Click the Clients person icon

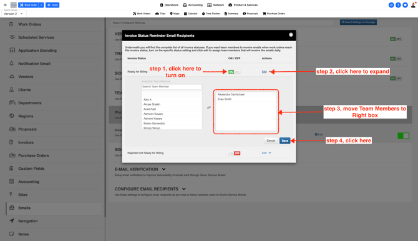coord(11,90)
